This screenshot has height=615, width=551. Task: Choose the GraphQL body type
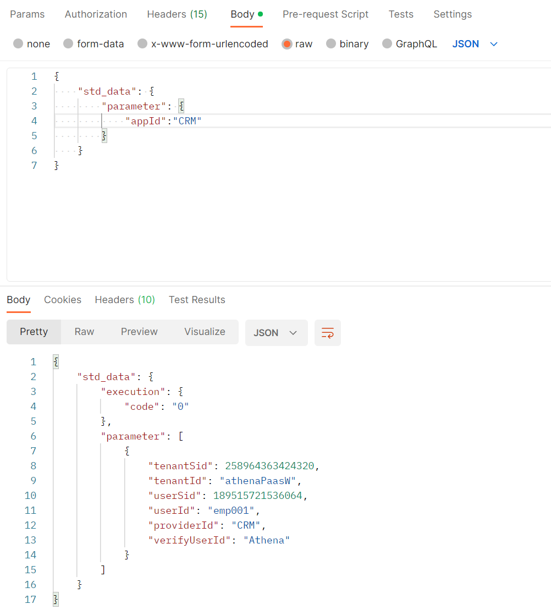click(x=387, y=43)
